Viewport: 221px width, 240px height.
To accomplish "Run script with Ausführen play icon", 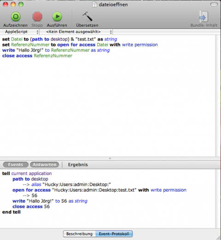I will click(x=57, y=17).
